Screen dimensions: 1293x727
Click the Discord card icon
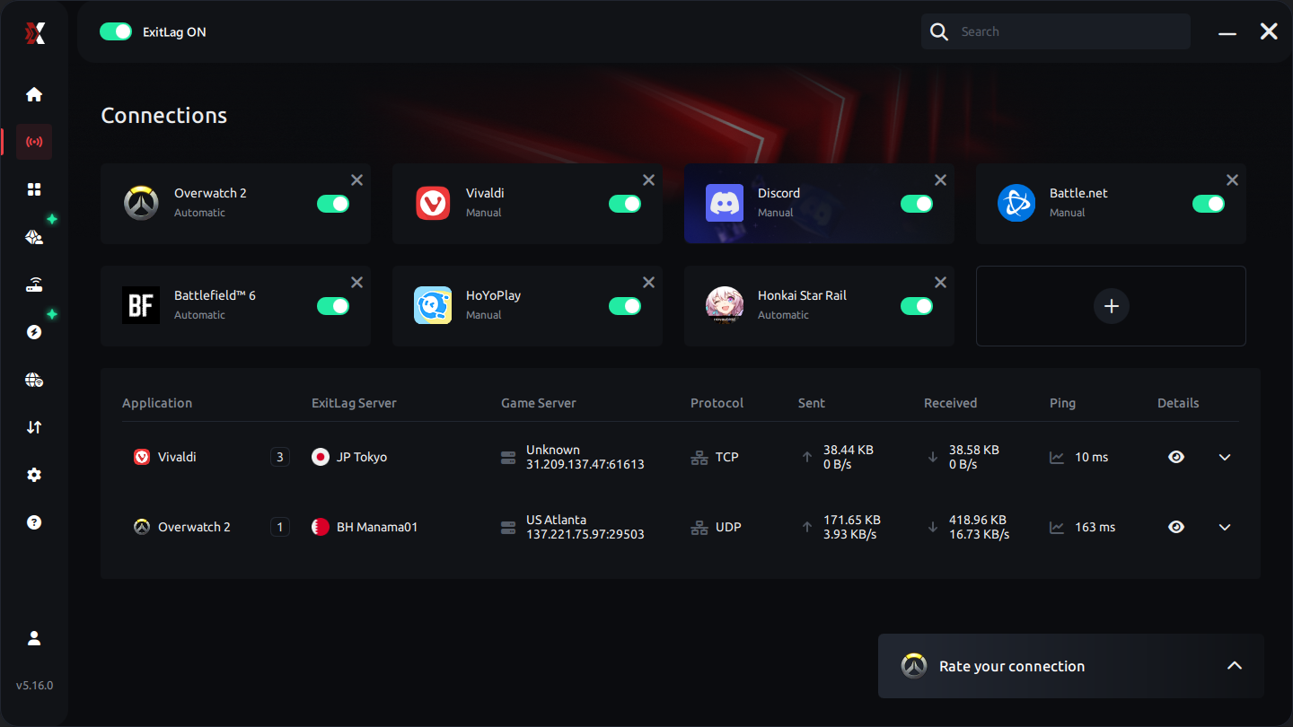click(x=725, y=203)
